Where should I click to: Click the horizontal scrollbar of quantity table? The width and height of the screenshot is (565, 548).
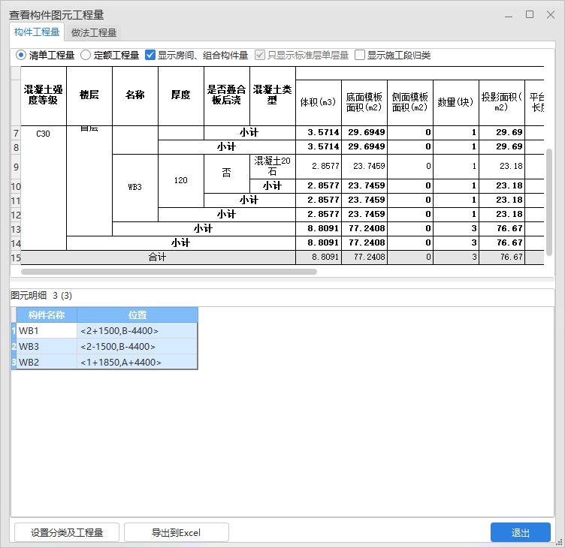[x=169, y=272]
